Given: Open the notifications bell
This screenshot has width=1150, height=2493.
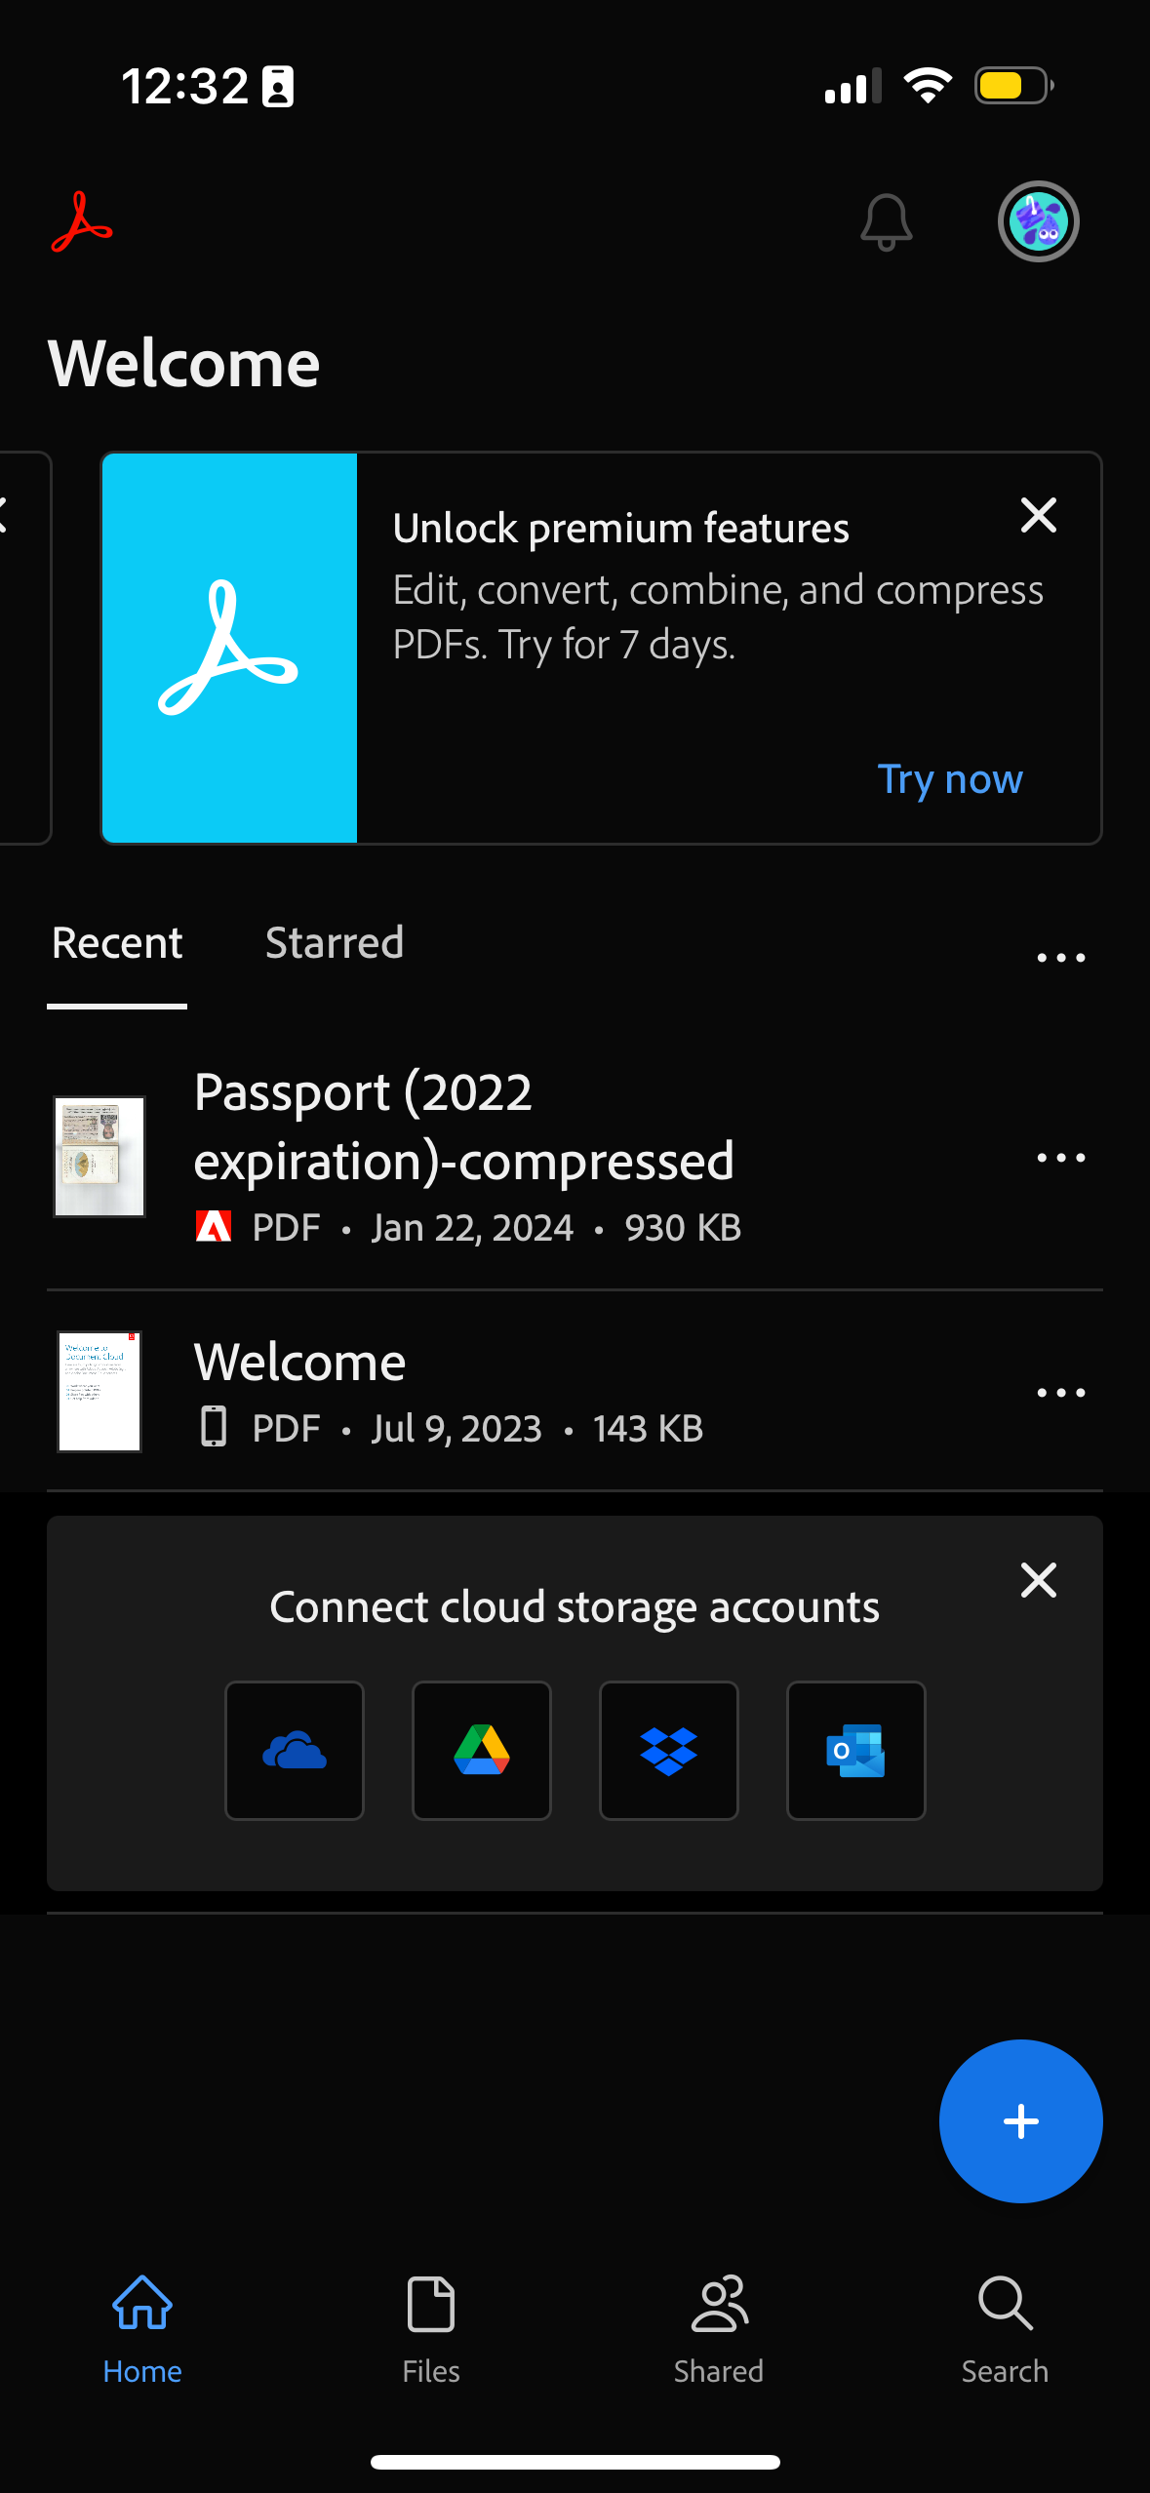Looking at the screenshot, I should pos(886,222).
